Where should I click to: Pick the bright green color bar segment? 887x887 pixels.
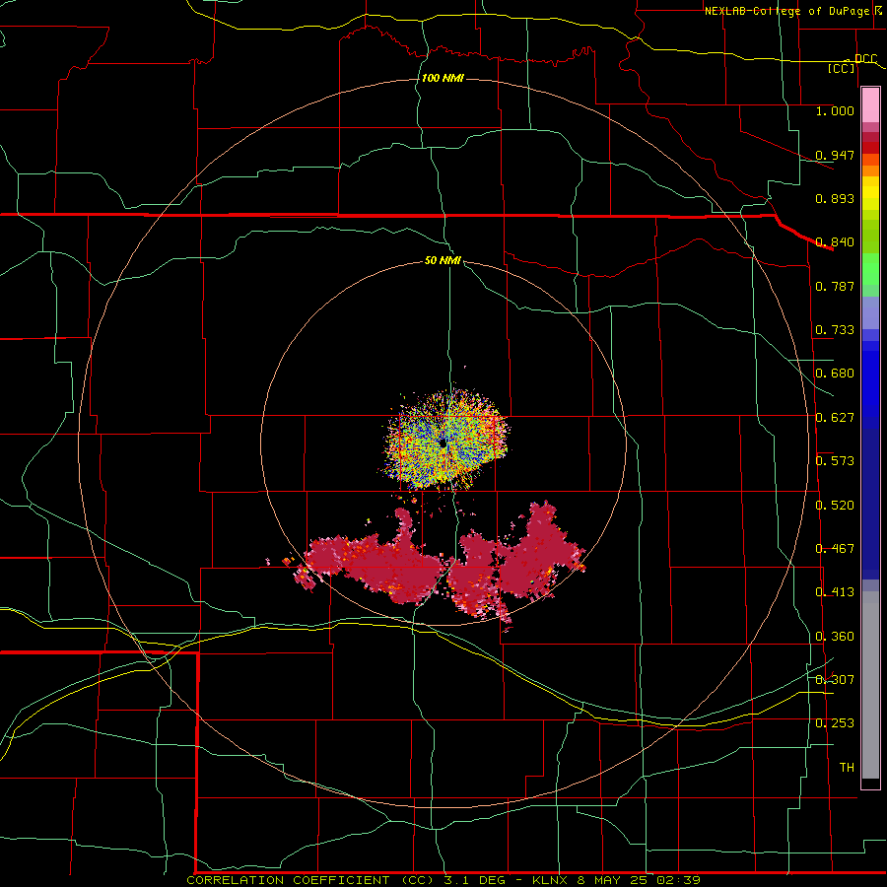click(870, 269)
